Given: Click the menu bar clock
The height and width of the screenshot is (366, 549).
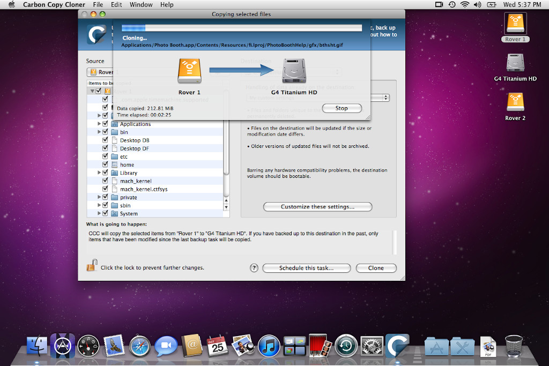Looking at the screenshot, I should click(x=522, y=4).
